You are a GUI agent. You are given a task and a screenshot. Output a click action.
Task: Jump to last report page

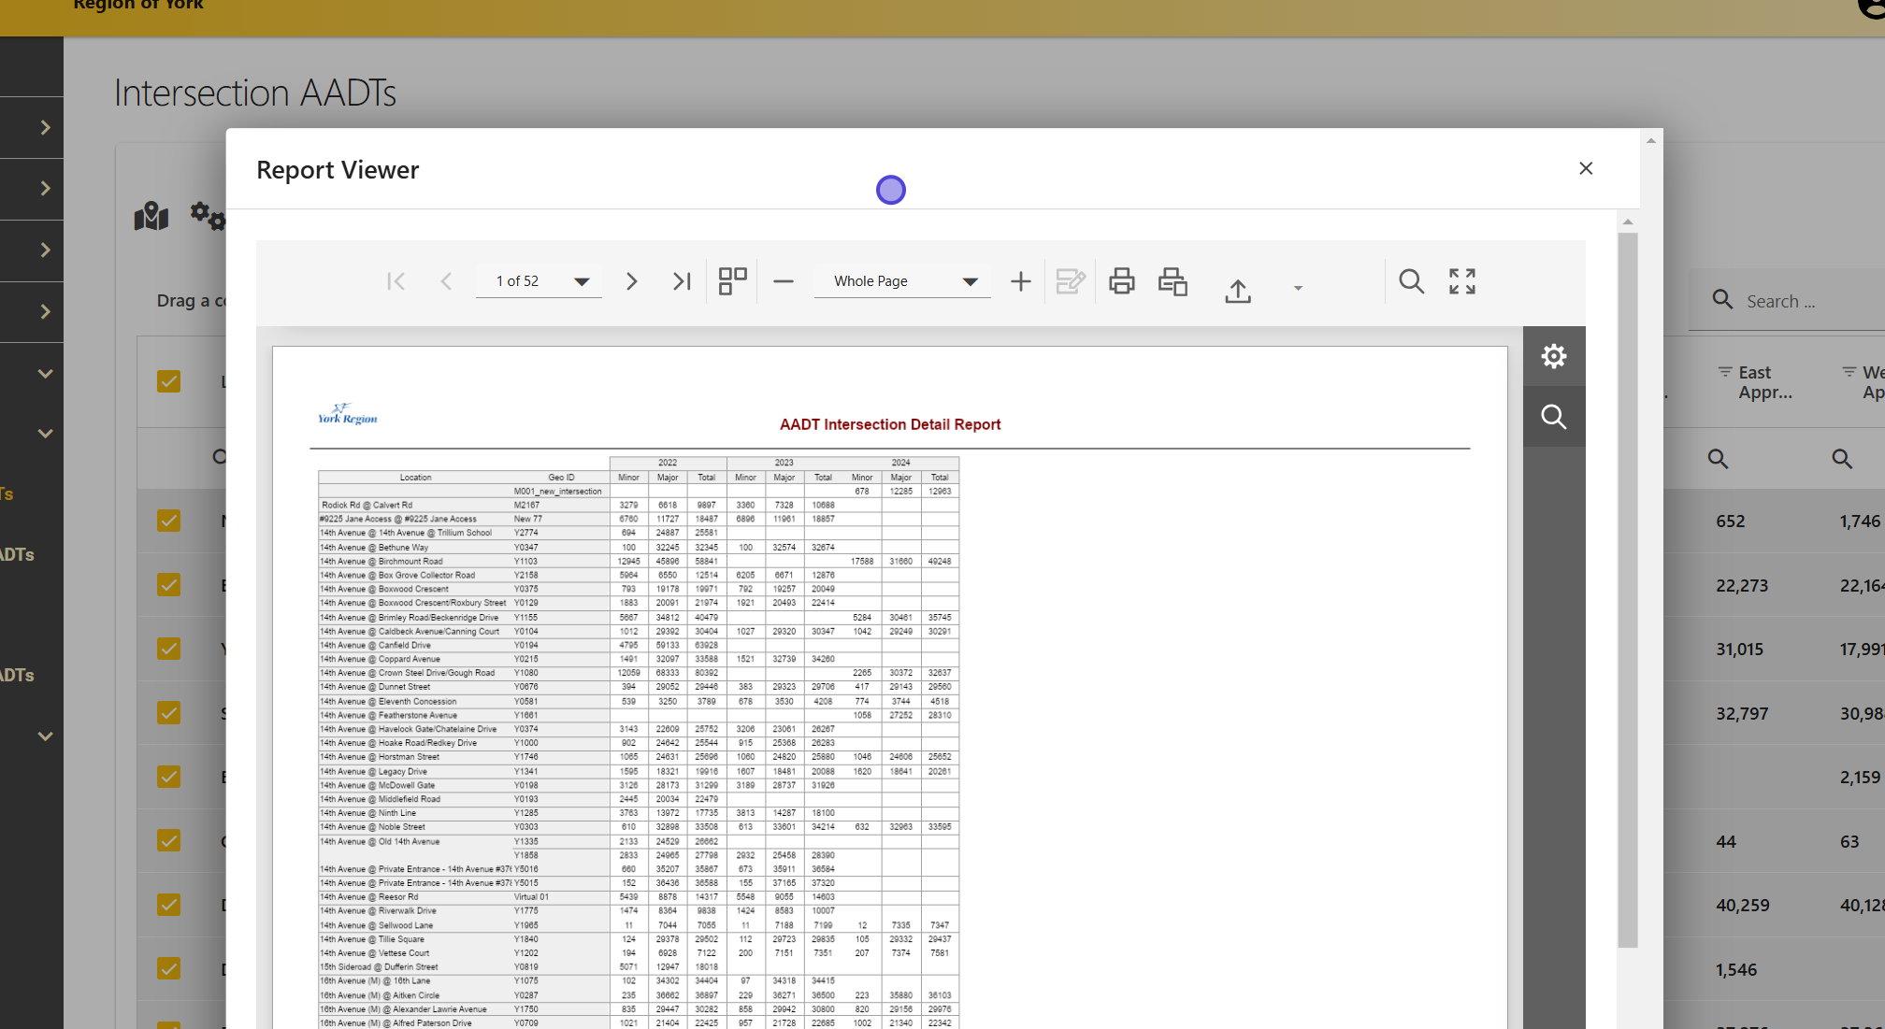pyautogui.click(x=682, y=281)
